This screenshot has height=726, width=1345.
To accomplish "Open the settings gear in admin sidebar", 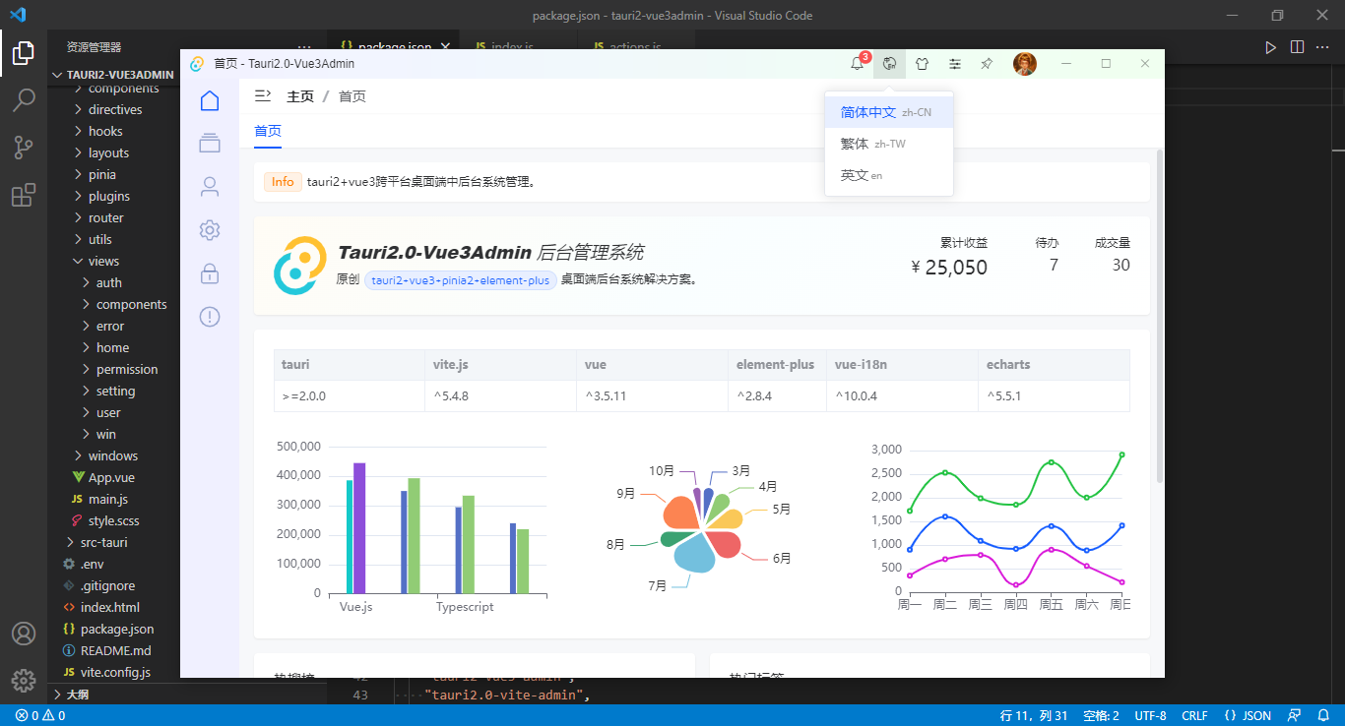I will click(209, 230).
